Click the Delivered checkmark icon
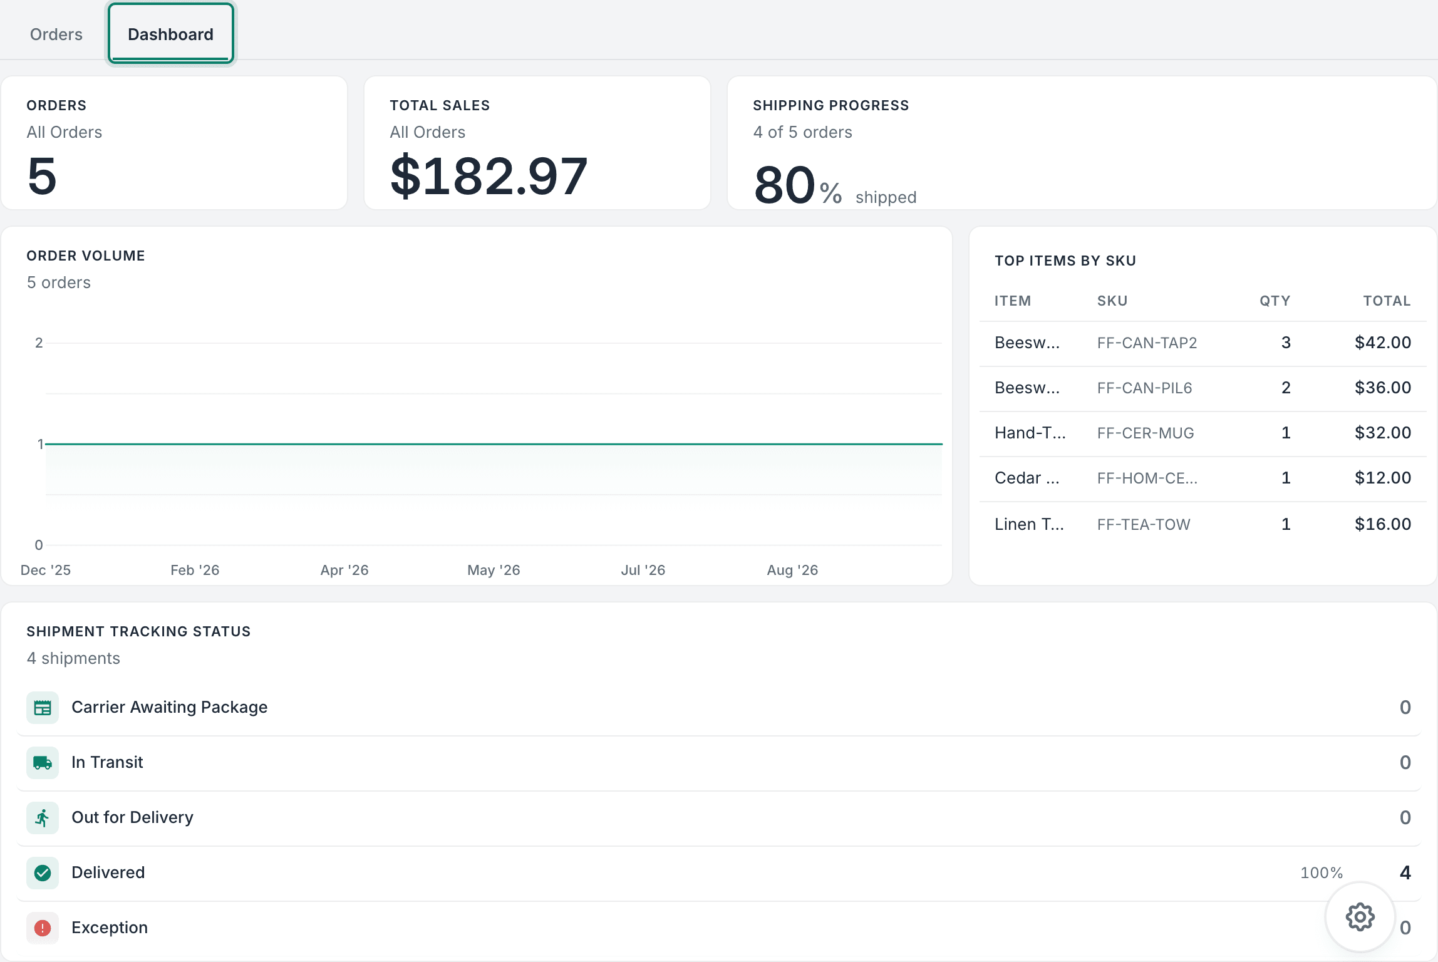Viewport: 1438px width, 962px height. pyautogui.click(x=43, y=873)
